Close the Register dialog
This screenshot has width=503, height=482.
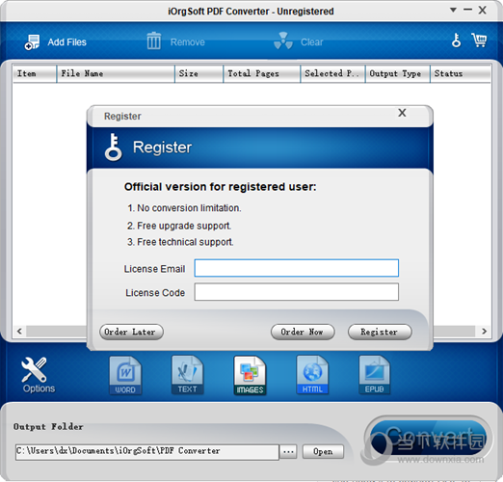(402, 113)
